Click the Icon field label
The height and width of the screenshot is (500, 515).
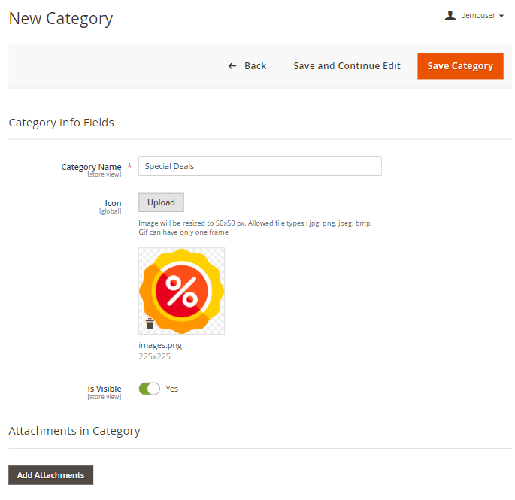tap(113, 203)
